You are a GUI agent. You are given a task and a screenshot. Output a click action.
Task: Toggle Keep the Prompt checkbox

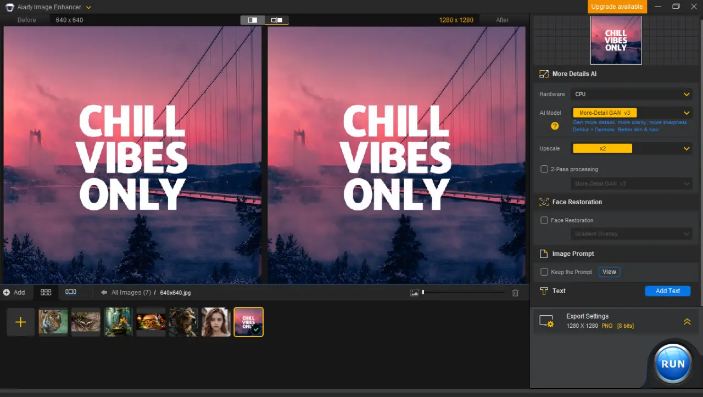click(544, 272)
